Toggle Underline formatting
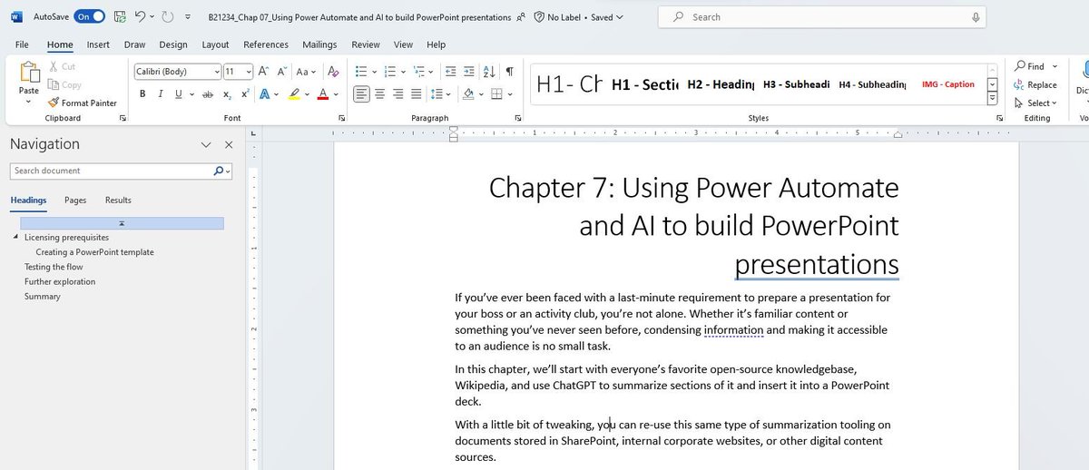Viewport: 1089px width, 470px height. tap(178, 94)
